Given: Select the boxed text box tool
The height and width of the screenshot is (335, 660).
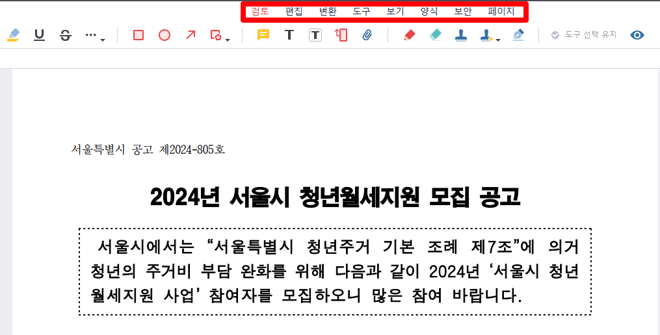Looking at the screenshot, I should (x=315, y=35).
